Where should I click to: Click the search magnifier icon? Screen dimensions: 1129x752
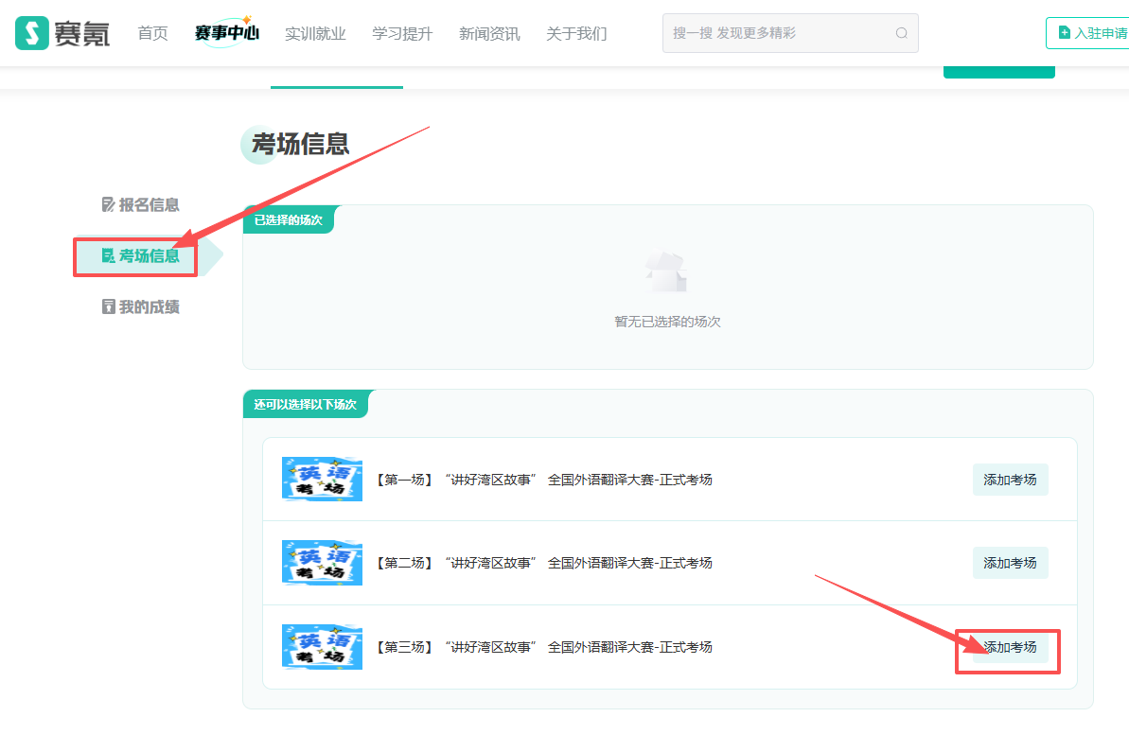(901, 33)
